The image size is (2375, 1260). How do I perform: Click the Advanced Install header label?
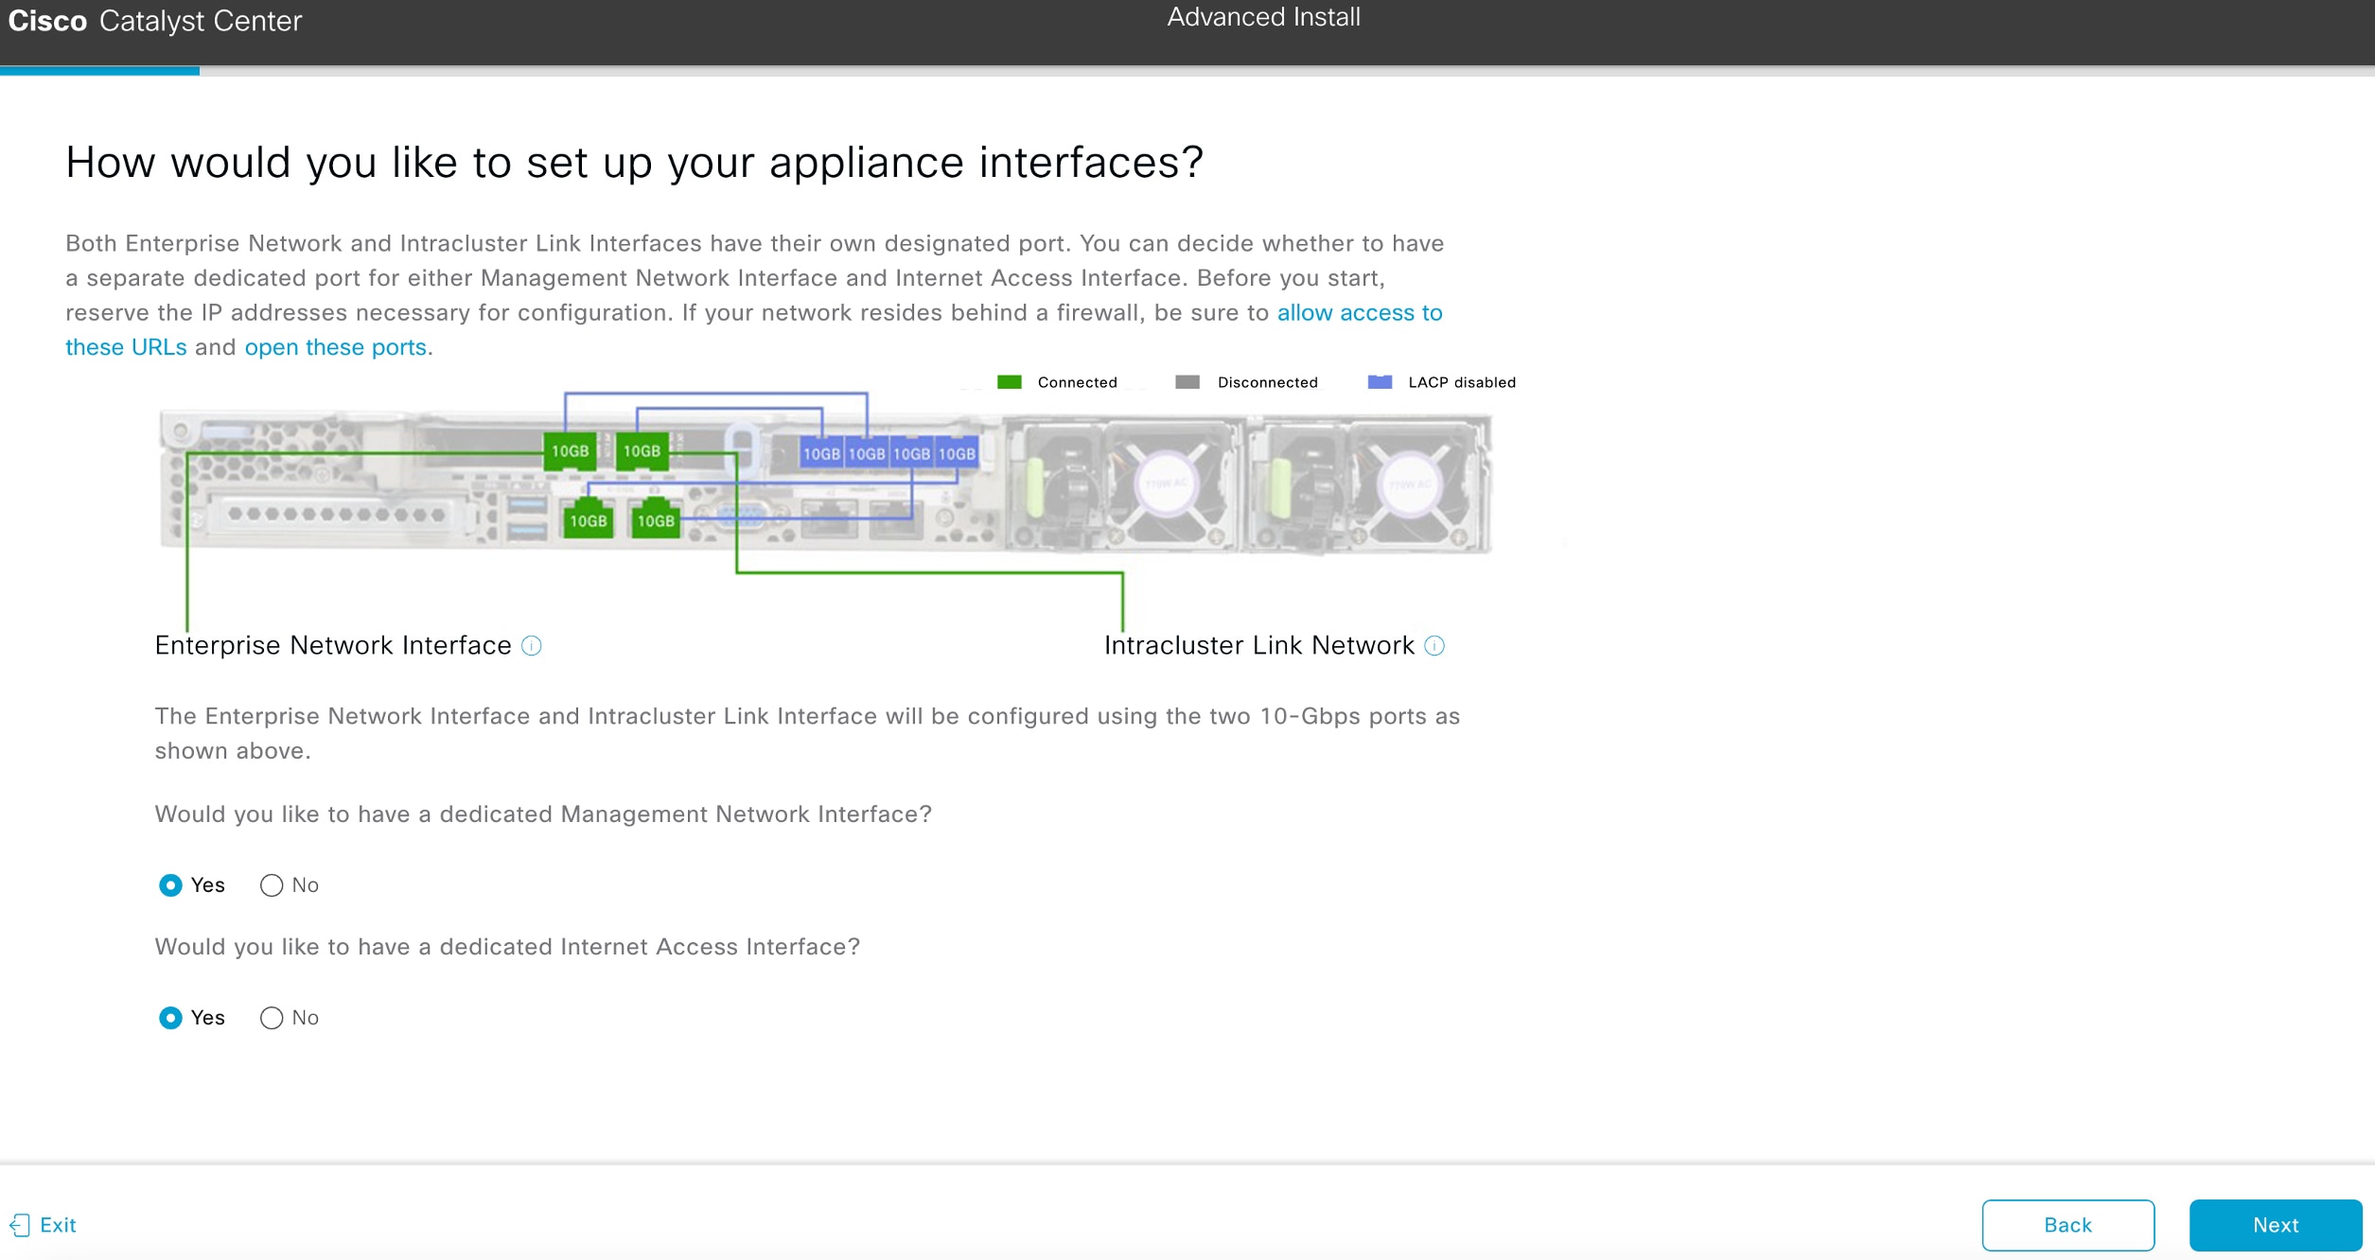click(x=1263, y=16)
